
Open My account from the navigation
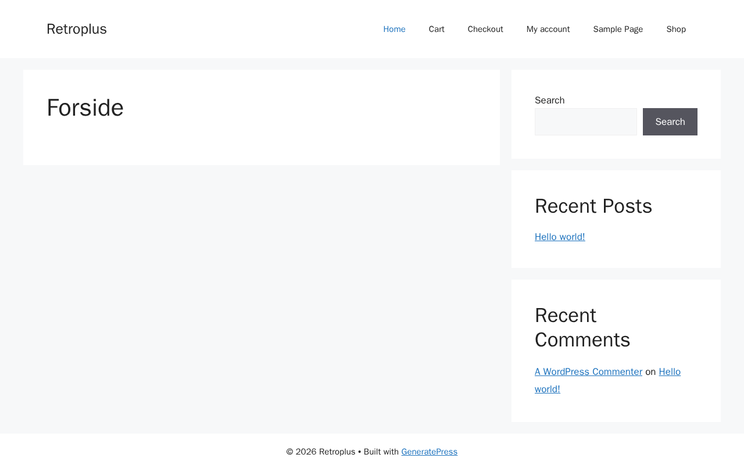click(x=548, y=29)
